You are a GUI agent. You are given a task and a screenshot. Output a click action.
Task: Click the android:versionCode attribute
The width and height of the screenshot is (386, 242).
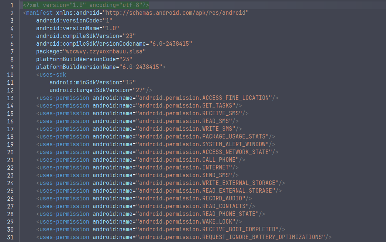pos(68,21)
